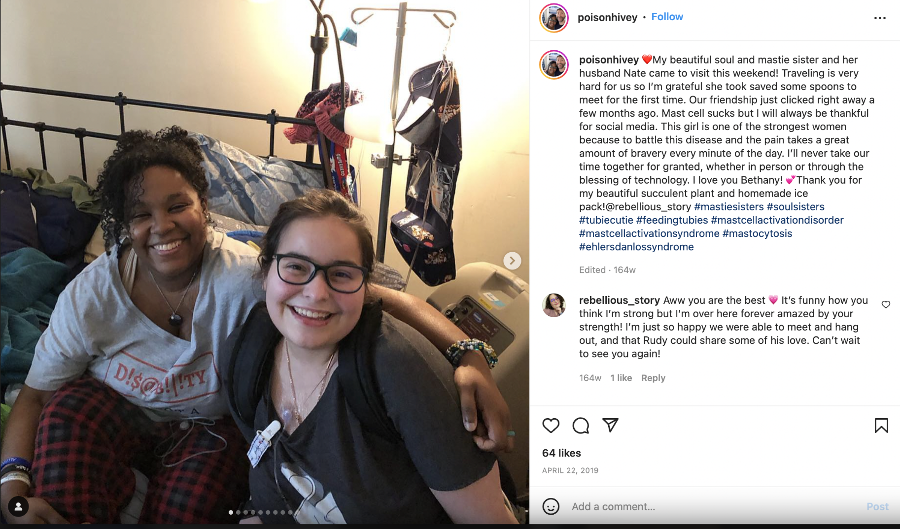This screenshot has height=529, width=900.
Task: Open the three-dot more options menu
Action: click(x=880, y=18)
